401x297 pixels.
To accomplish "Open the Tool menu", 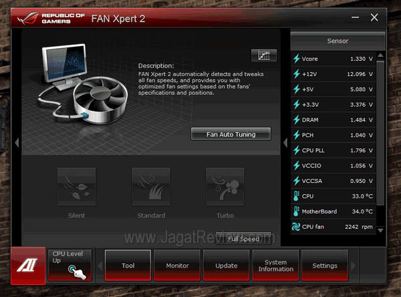I will click(x=128, y=266).
